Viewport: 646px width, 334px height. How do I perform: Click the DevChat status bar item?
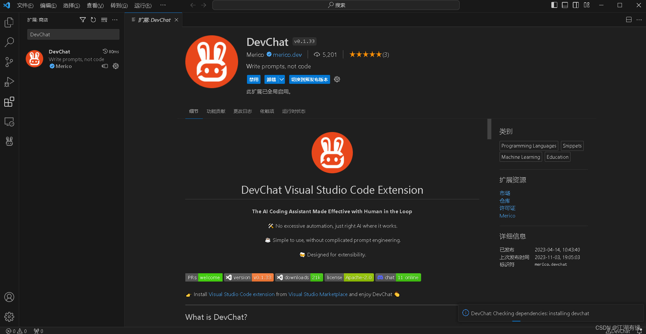coord(618,331)
